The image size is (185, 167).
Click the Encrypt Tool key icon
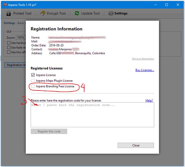(43, 13)
